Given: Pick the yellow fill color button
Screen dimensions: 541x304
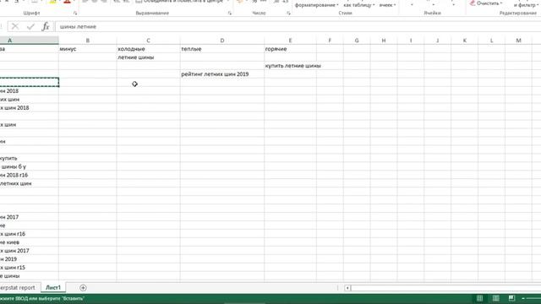Looking at the screenshot, I should pyautogui.click(x=52, y=2).
